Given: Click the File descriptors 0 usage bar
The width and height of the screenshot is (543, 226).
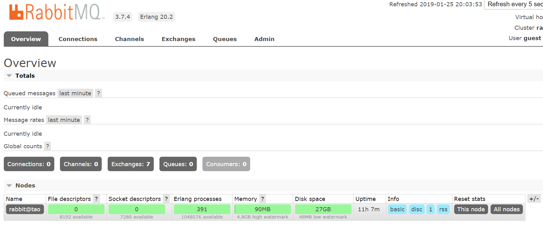Looking at the screenshot, I should click(x=76, y=209).
